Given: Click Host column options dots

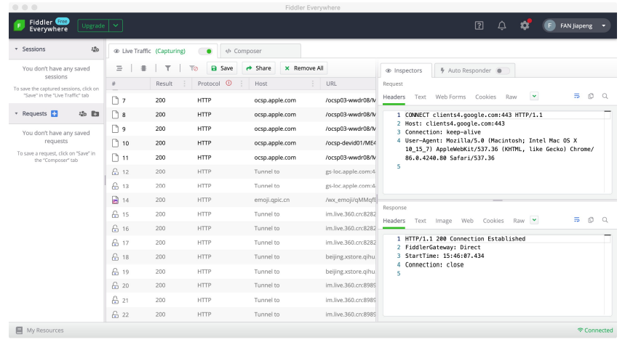Looking at the screenshot, I should (x=313, y=84).
